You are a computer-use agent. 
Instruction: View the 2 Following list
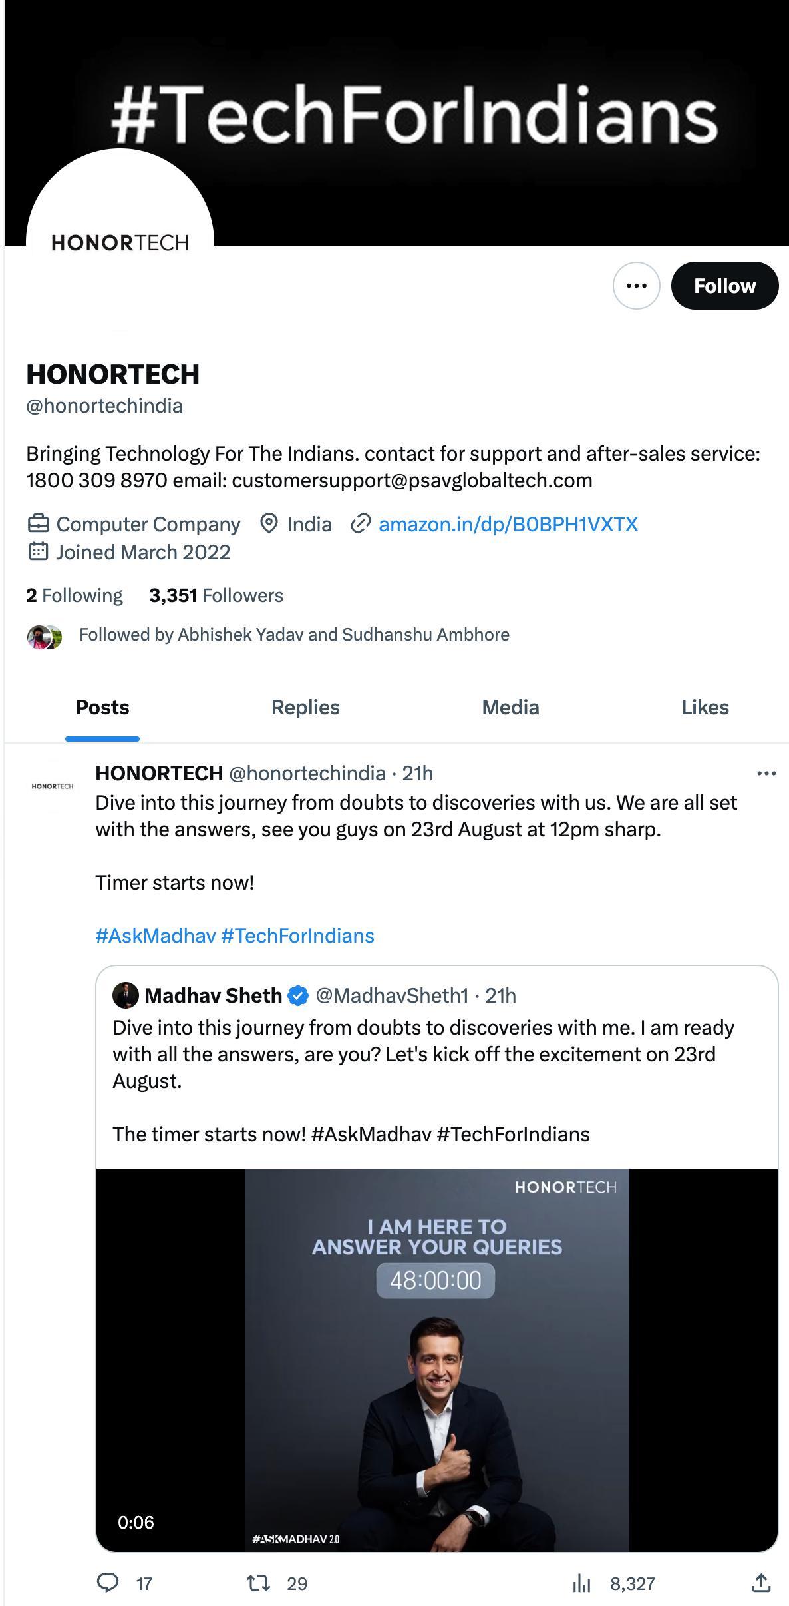[x=75, y=595]
